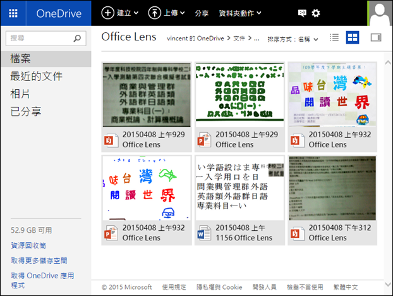393x296 pixels.
Task: Click 取得 OneDrive 應用程式 link
Action: click(42, 280)
